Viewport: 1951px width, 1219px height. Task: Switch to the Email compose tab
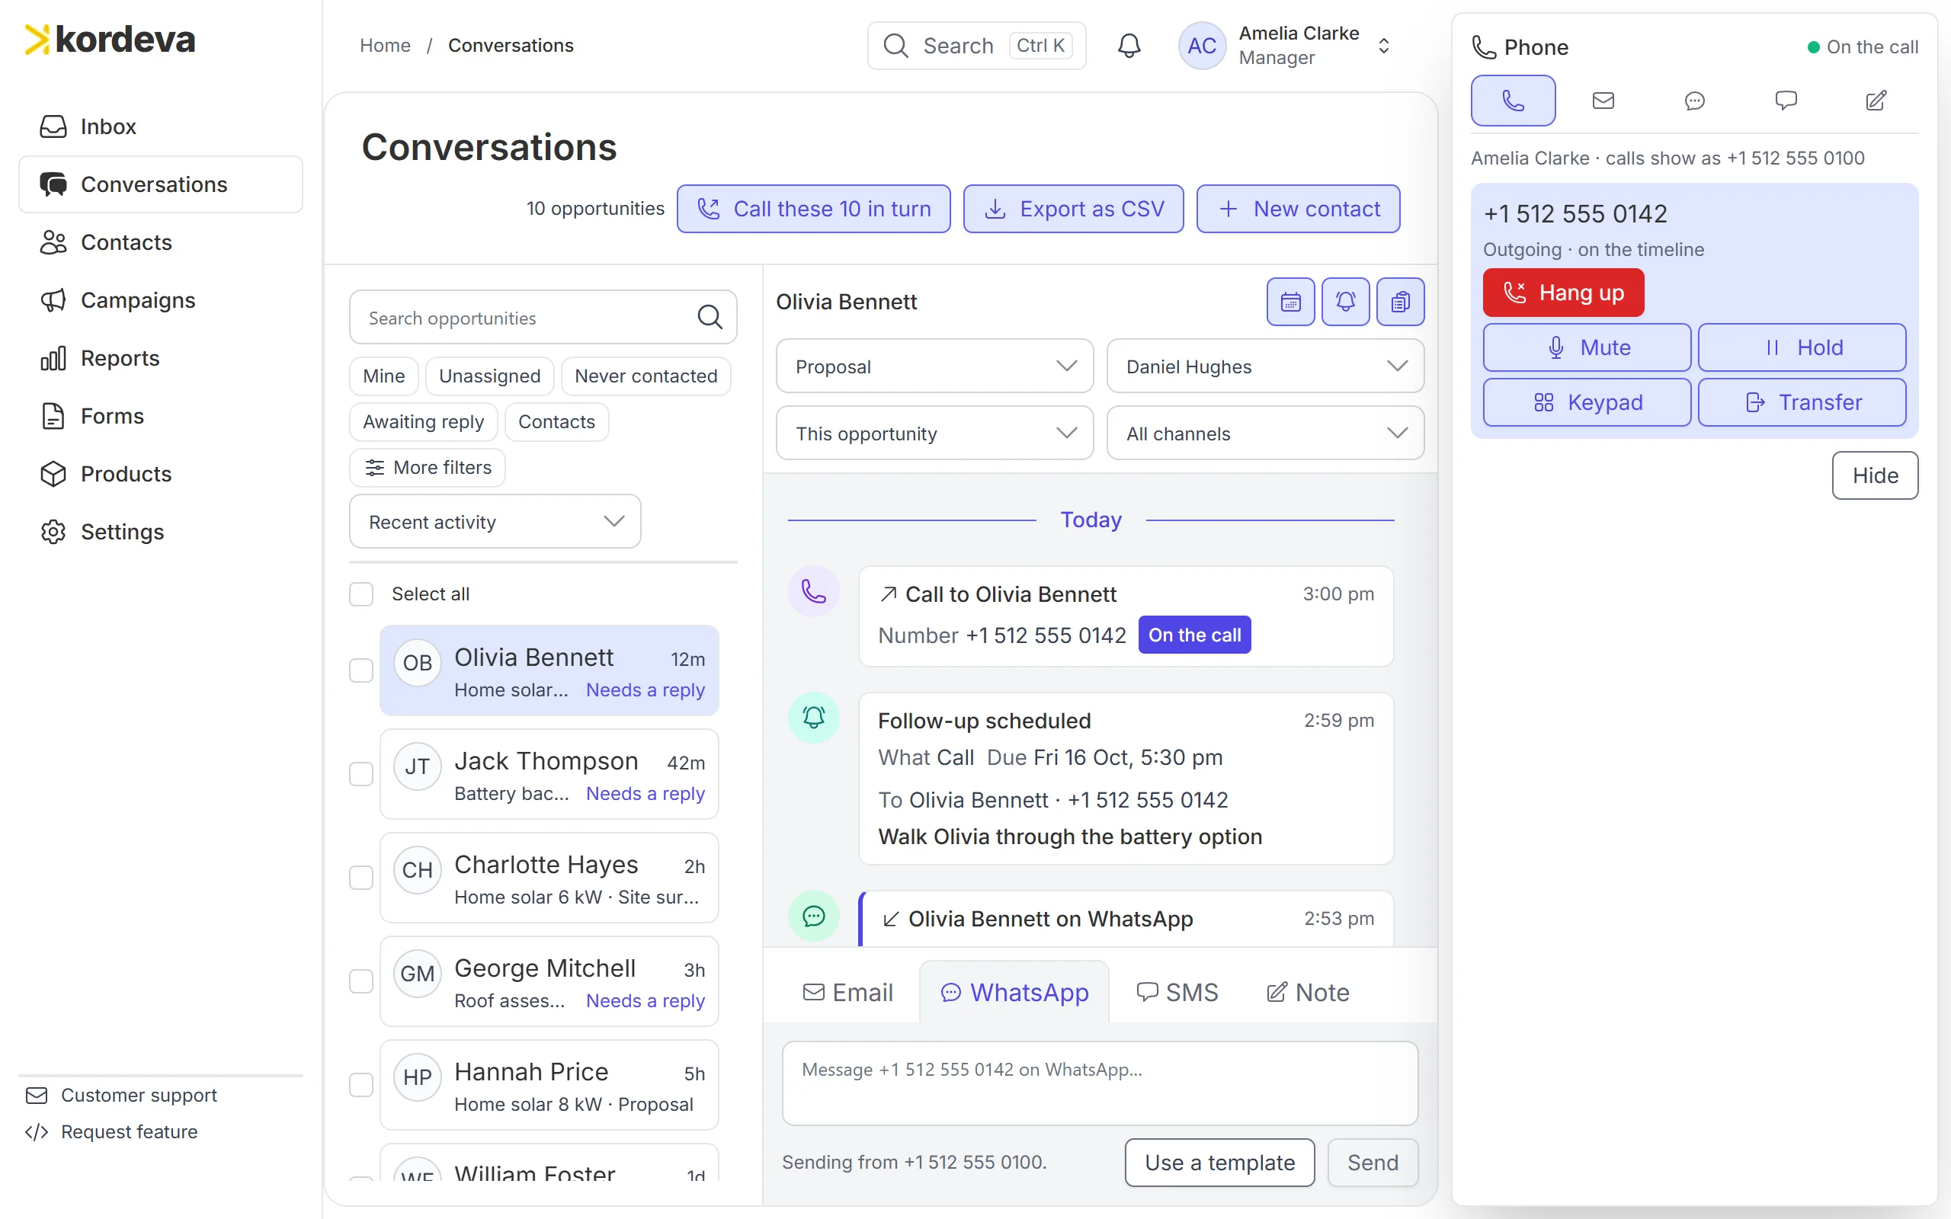(x=848, y=993)
